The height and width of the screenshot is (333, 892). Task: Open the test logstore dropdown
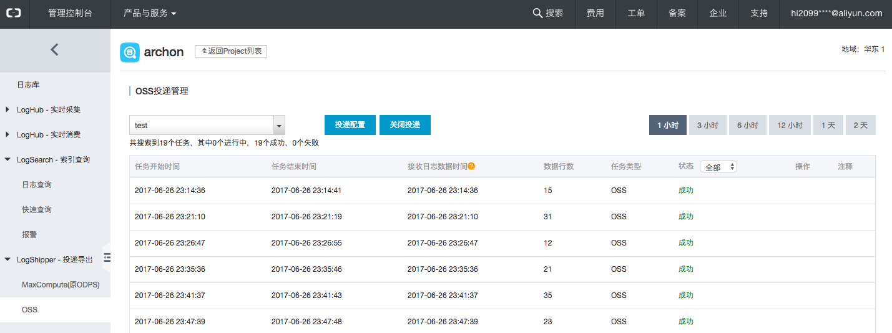tap(279, 126)
